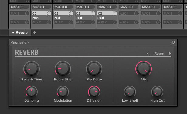The width and height of the screenshot is (187, 114).
Task: Open MASTER output dropdown on third channel strip
Action: coord(63,7)
